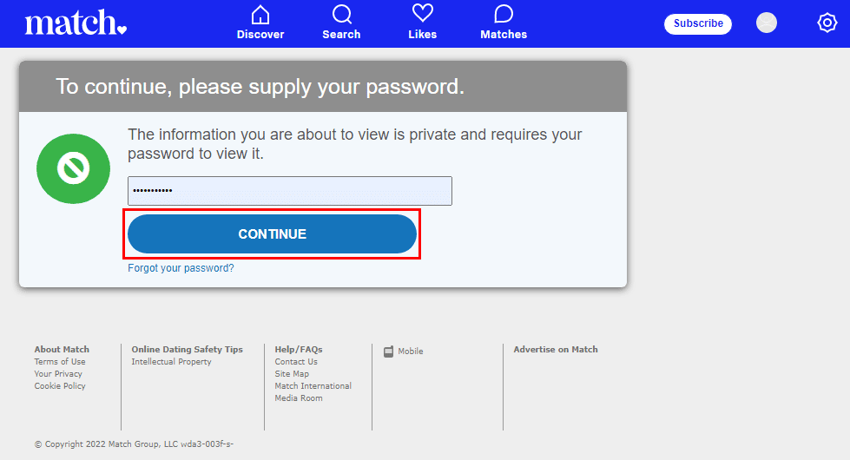Click the Match logo
This screenshot has width=850, height=460.
point(76,23)
